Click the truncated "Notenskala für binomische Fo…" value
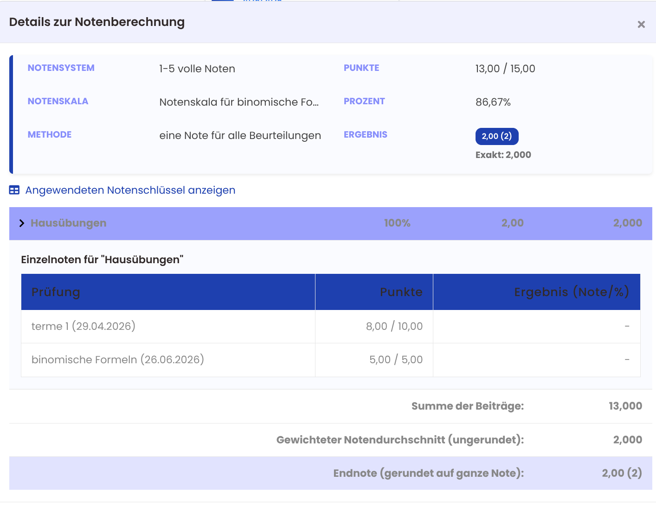Viewport: 656px width, 512px height. click(239, 102)
